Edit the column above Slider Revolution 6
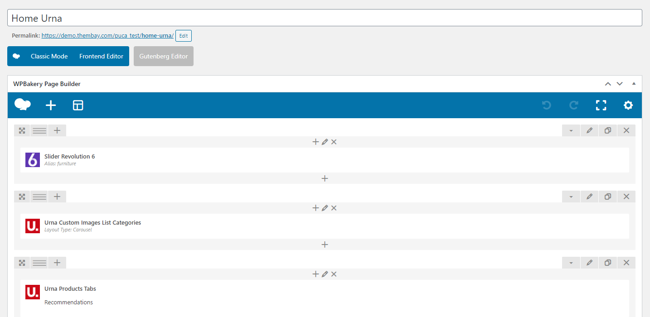 tap(325, 142)
